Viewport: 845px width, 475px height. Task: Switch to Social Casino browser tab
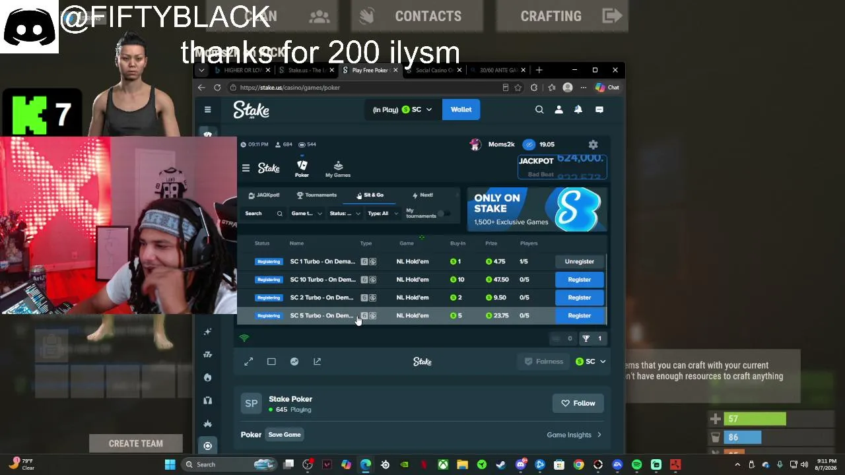[x=434, y=70]
